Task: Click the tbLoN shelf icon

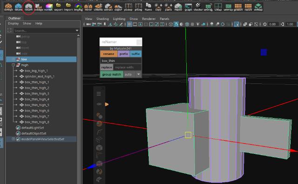Action: point(28,7)
